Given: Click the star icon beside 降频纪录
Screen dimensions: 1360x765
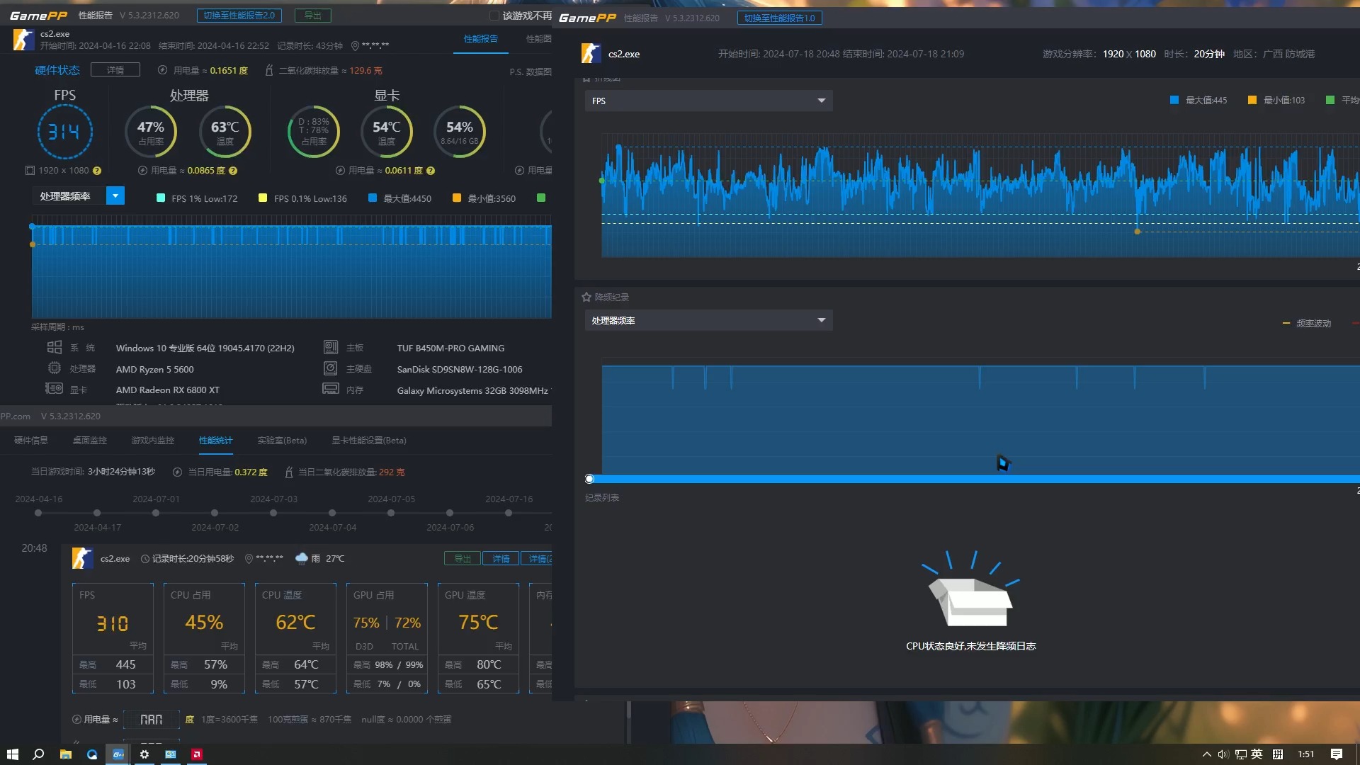Looking at the screenshot, I should [586, 297].
